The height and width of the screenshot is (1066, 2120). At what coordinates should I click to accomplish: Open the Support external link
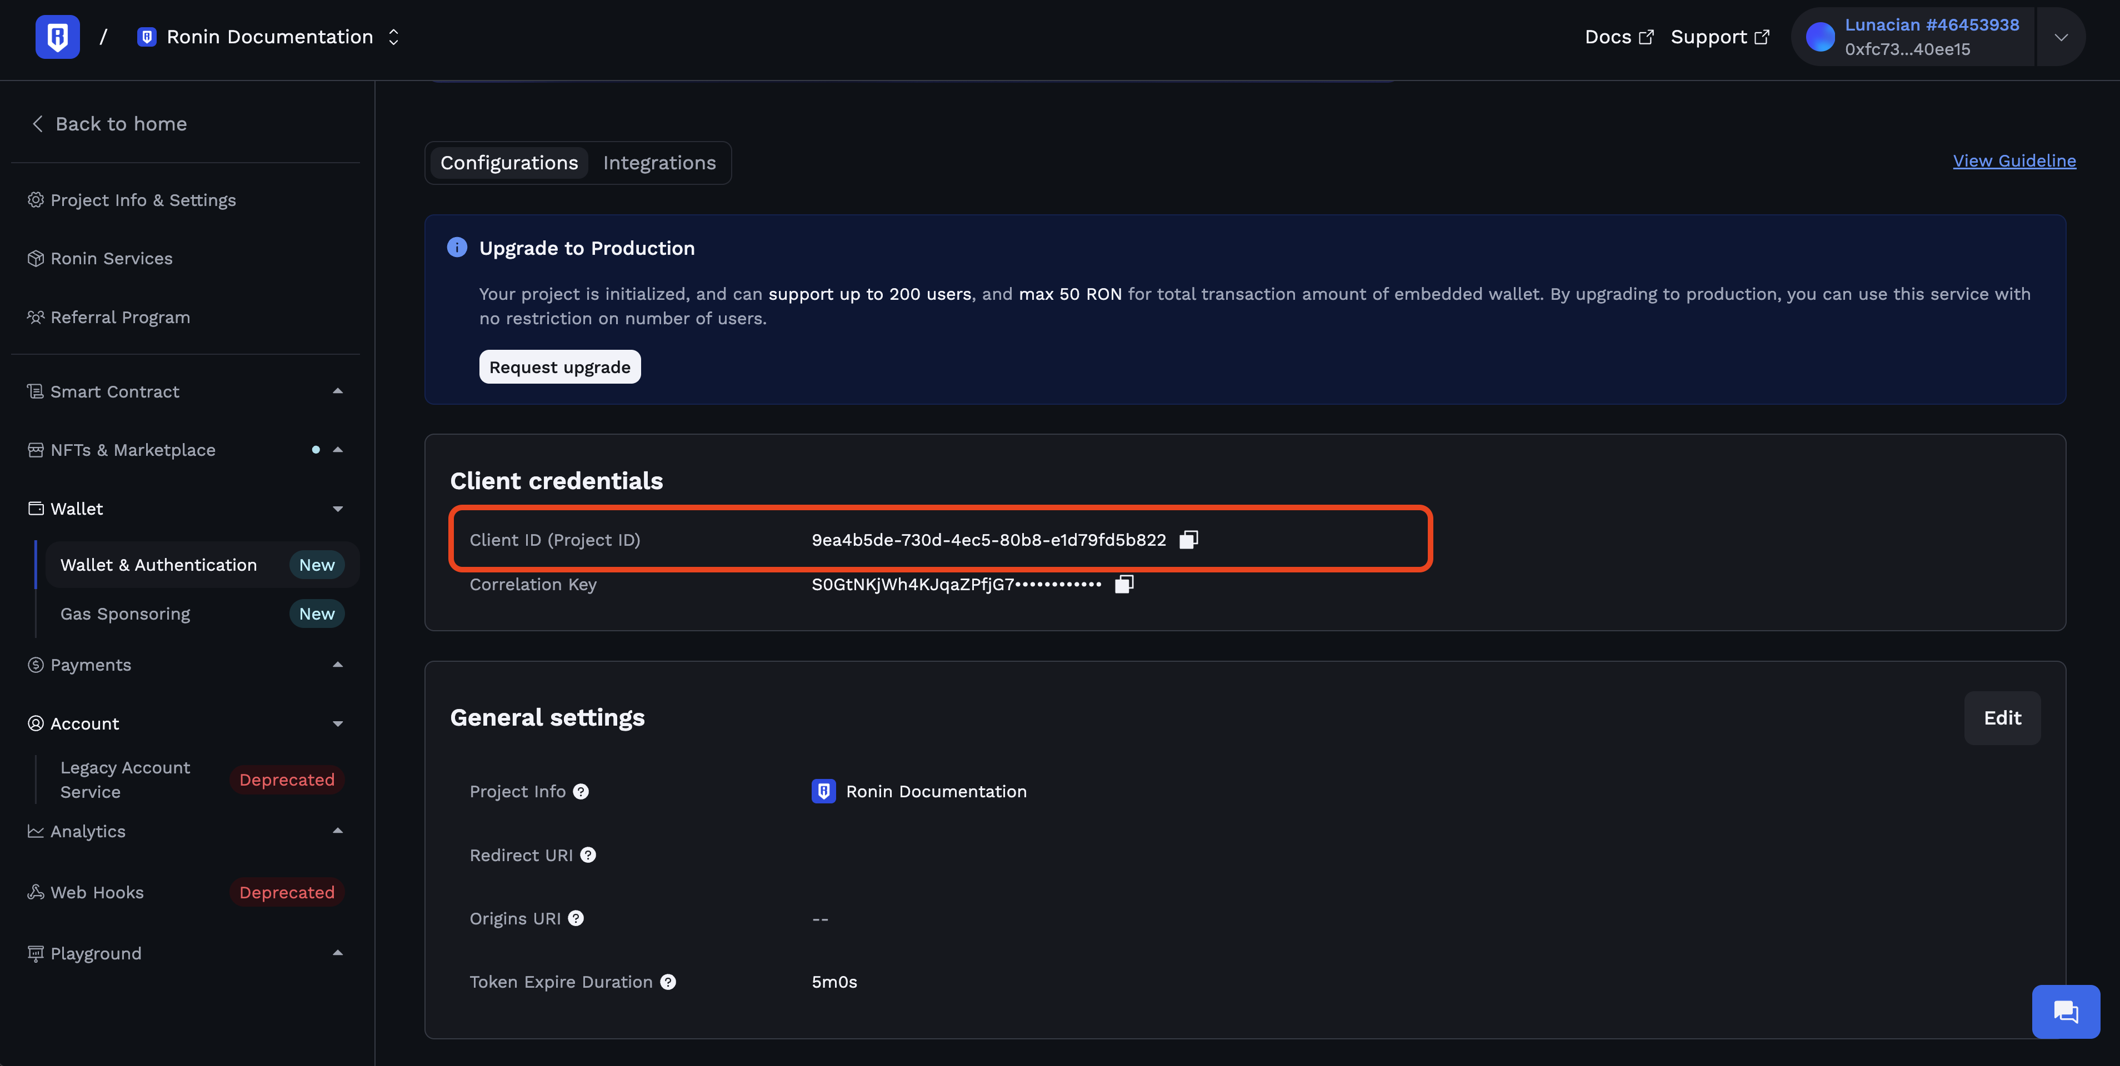point(1719,37)
